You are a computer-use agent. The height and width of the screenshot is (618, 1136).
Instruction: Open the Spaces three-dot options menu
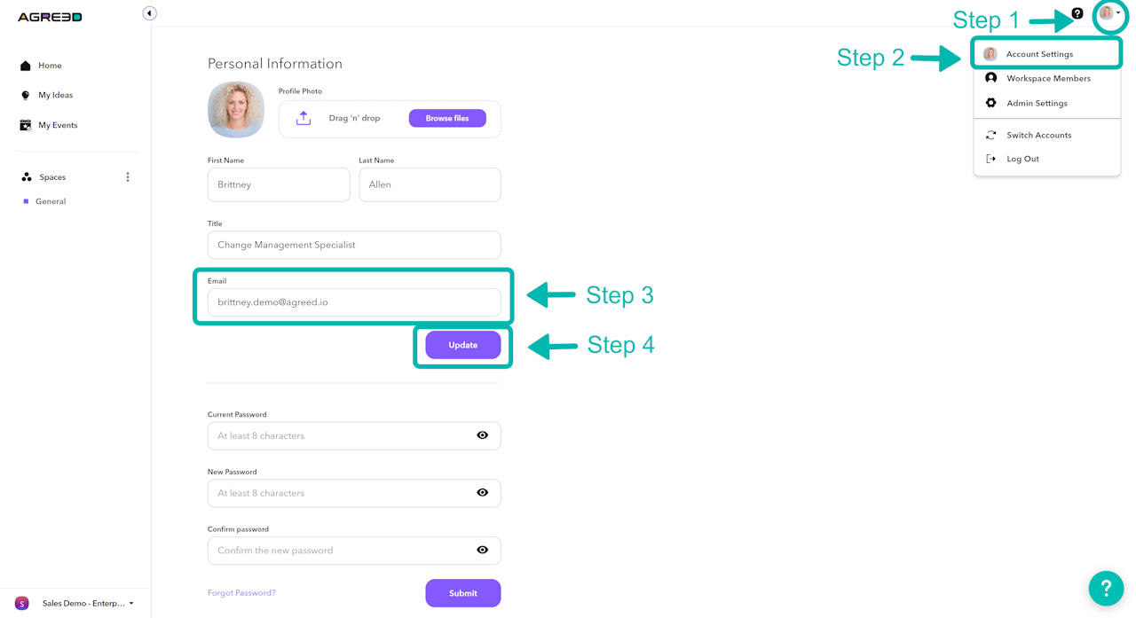(128, 177)
